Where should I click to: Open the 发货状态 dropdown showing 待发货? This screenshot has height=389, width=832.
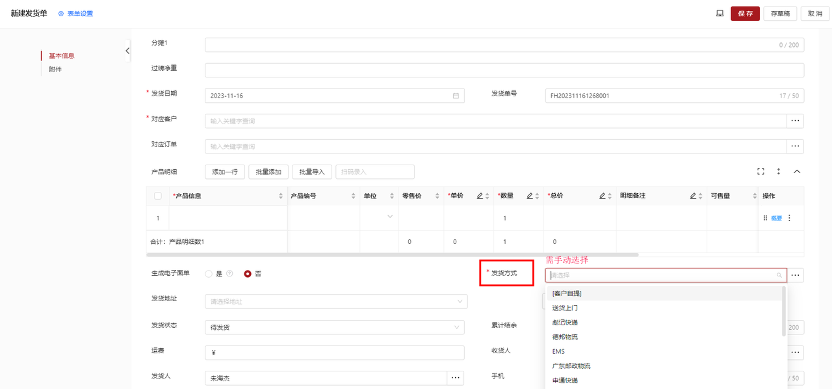458,327
